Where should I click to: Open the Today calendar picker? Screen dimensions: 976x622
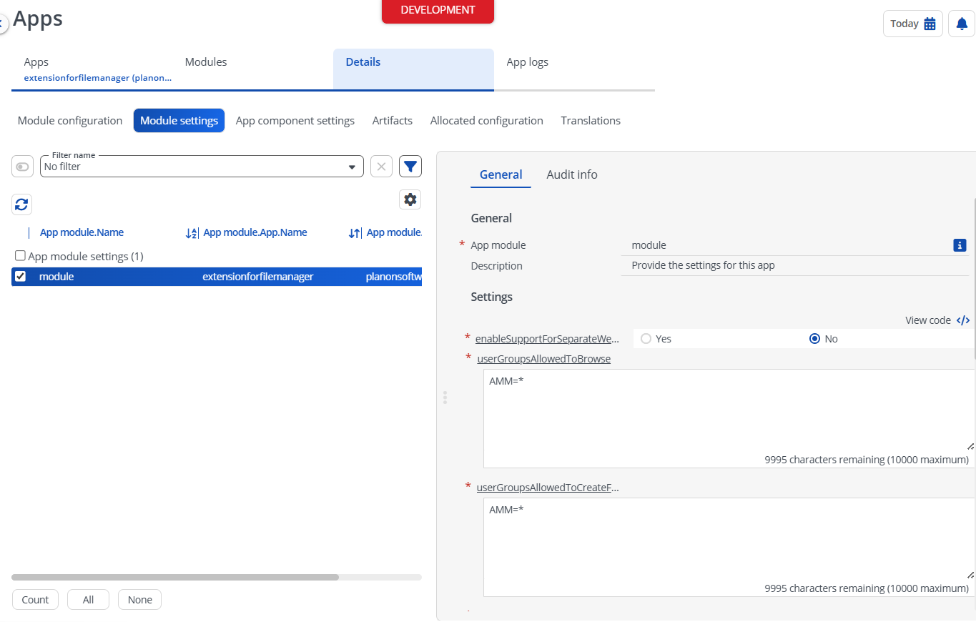[x=912, y=24]
